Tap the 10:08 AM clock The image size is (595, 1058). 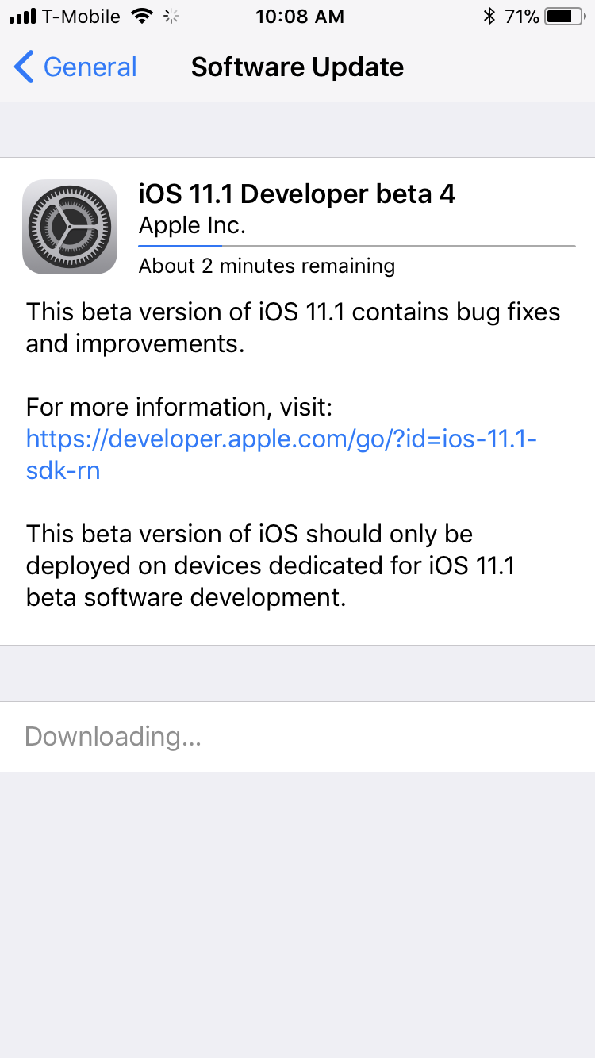[x=300, y=16]
